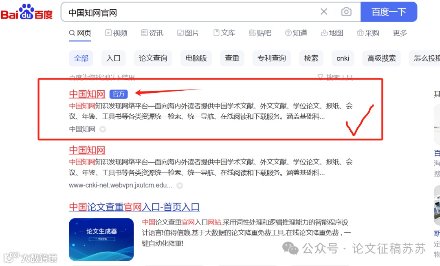Screen dimensions: 440x266
Task: Click the www-cnki-net.webvpn.jxutcm.edu source URL
Action: pos(121,185)
